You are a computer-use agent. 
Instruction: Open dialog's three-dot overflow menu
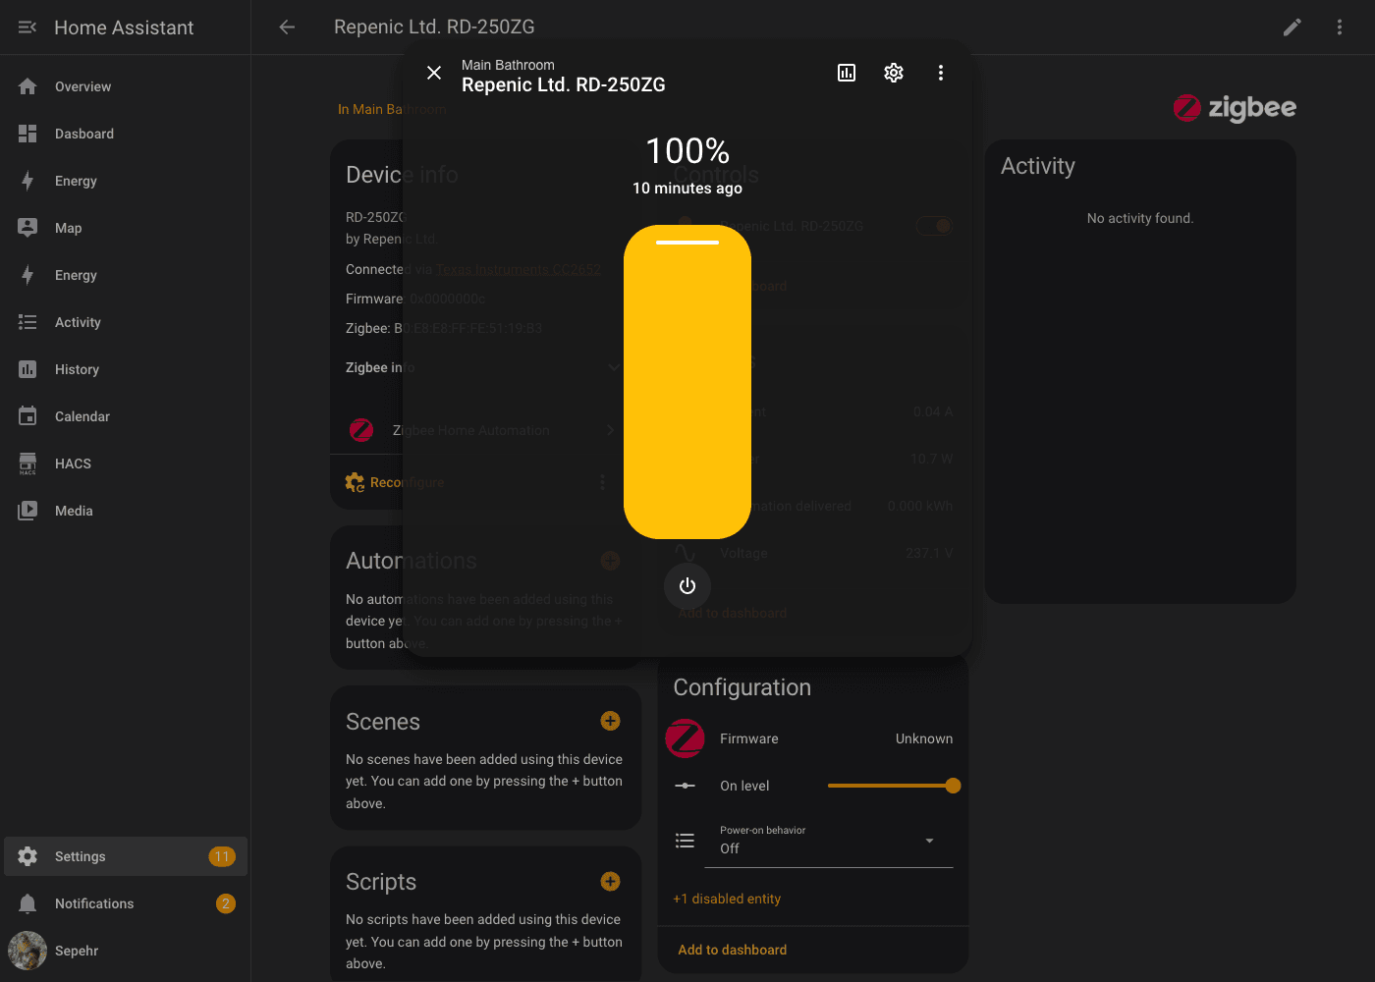tap(941, 73)
